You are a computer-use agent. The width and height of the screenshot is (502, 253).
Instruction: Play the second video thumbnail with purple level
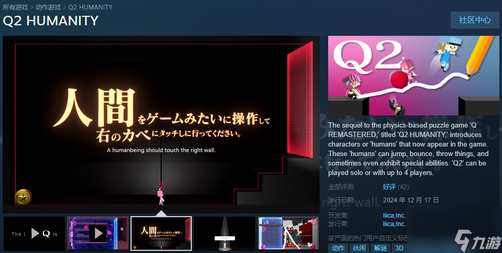coord(98,233)
